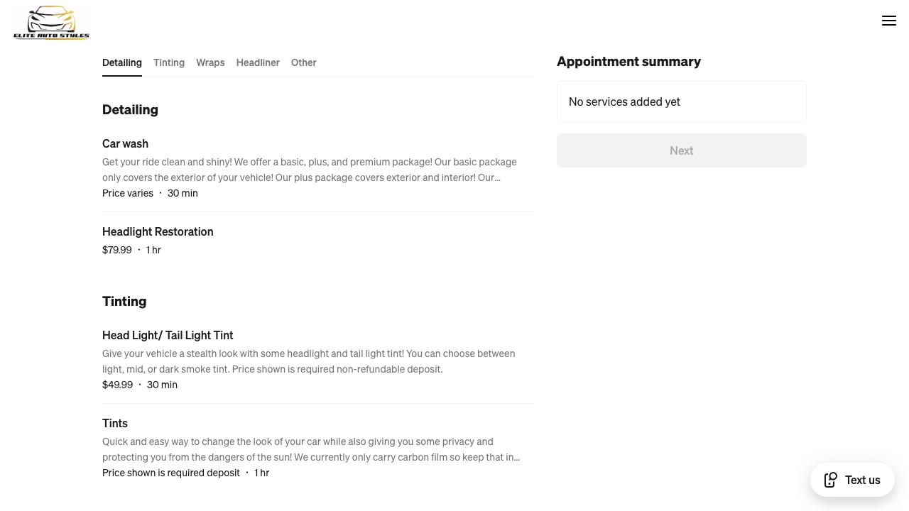This screenshot has height=511, width=909.
Task: Select the Headliner tab
Action: tap(258, 62)
